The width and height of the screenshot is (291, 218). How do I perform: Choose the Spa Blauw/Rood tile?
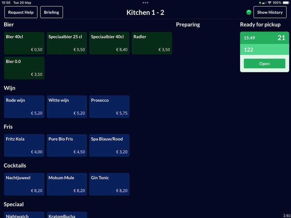[109, 145]
